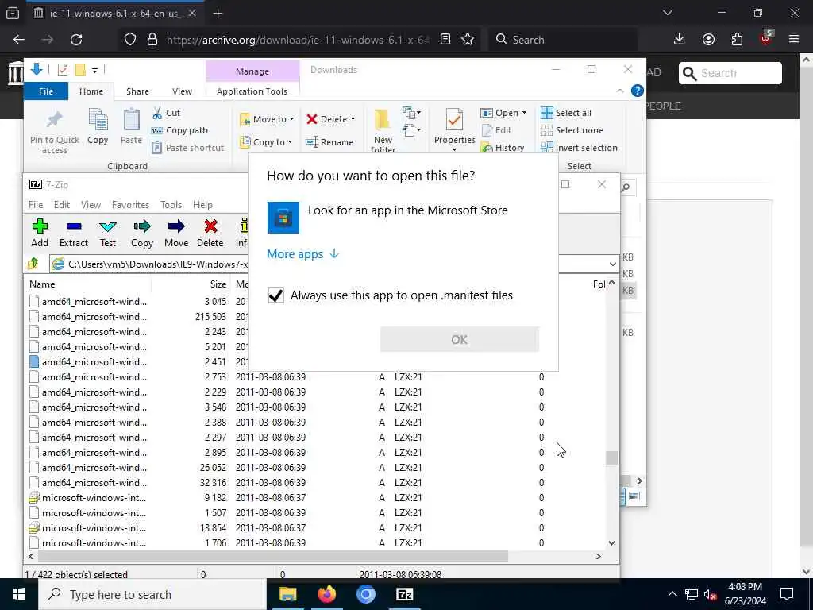Open Firefox list all tabs dropdown
Screen dimensions: 813x610
667,13
